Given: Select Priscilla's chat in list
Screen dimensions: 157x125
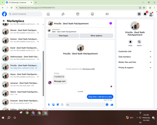Looking at the screenshot, I should 21,67.
